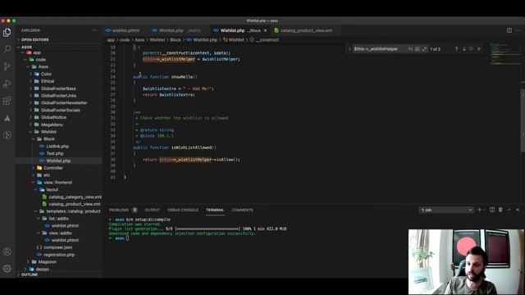Open Source Control view in activity bar
The width and height of the screenshot is (525, 295).
pyautogui.click(x=7, y=66)
